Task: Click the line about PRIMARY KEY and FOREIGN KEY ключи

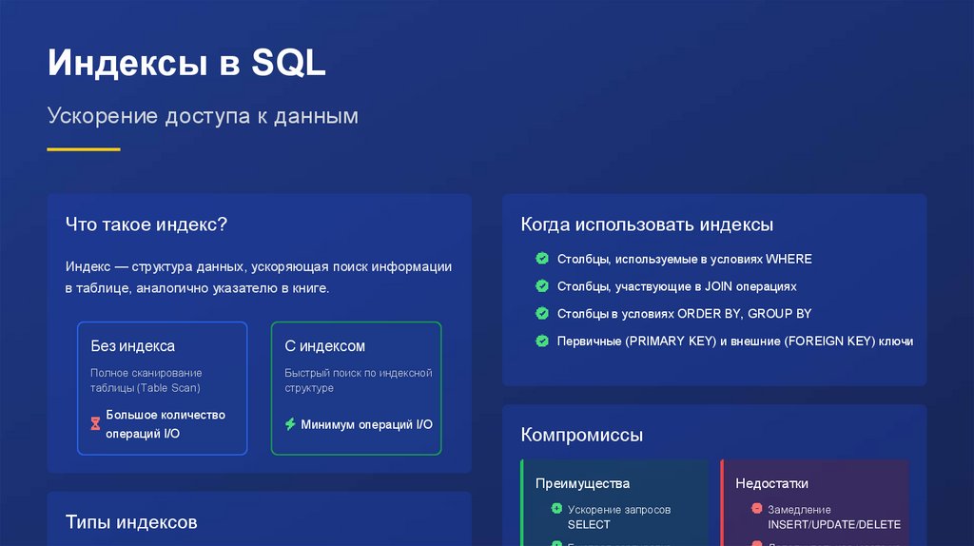Action: point(735,341)
